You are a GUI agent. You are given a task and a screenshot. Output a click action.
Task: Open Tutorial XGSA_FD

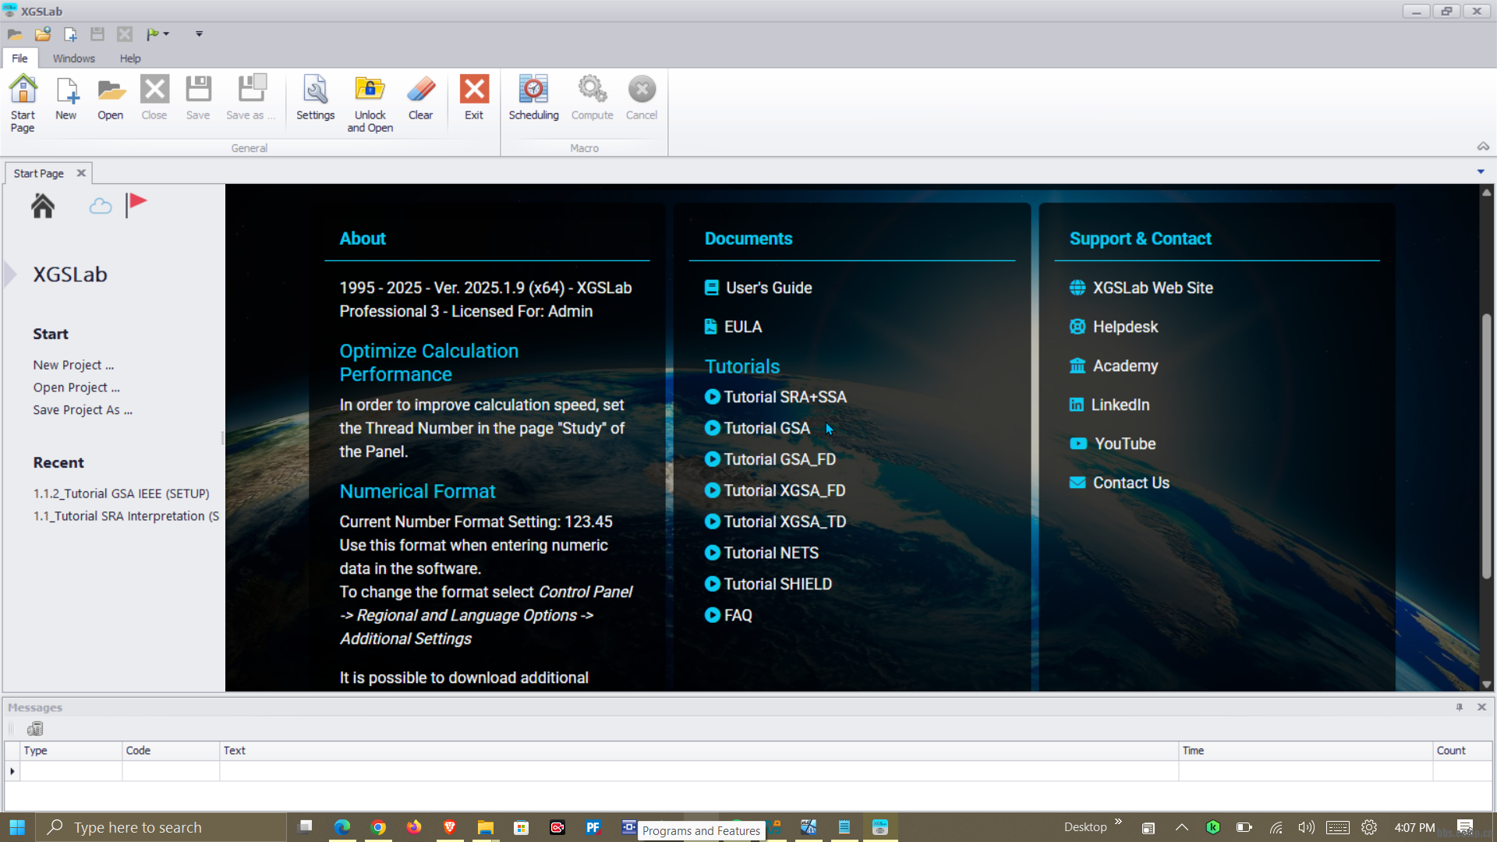[775, 490]
